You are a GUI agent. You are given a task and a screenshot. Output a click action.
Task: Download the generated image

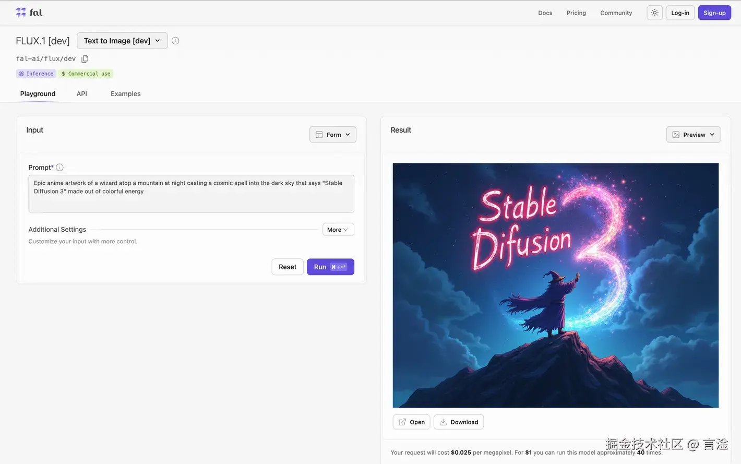click(x=459, y=422)
